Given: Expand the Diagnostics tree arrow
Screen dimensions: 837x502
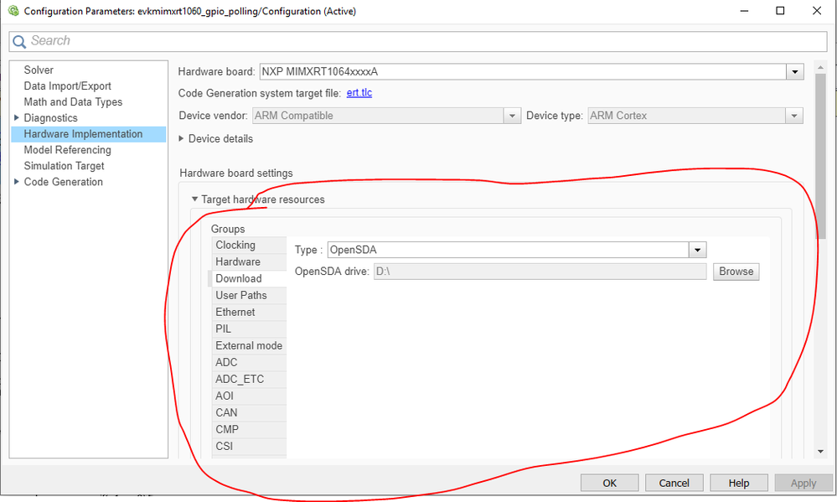Looking at the screenshot, I should point(16,117).
